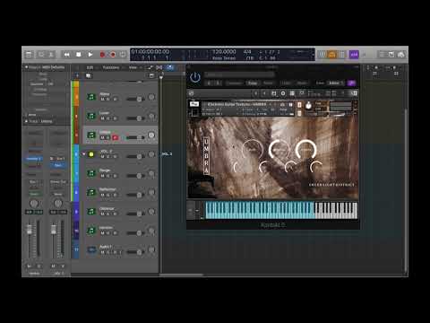This screenshot has width=430, height=323.
Task: Enable input monitoring on Audio 1 track
Action: [121, 252]
